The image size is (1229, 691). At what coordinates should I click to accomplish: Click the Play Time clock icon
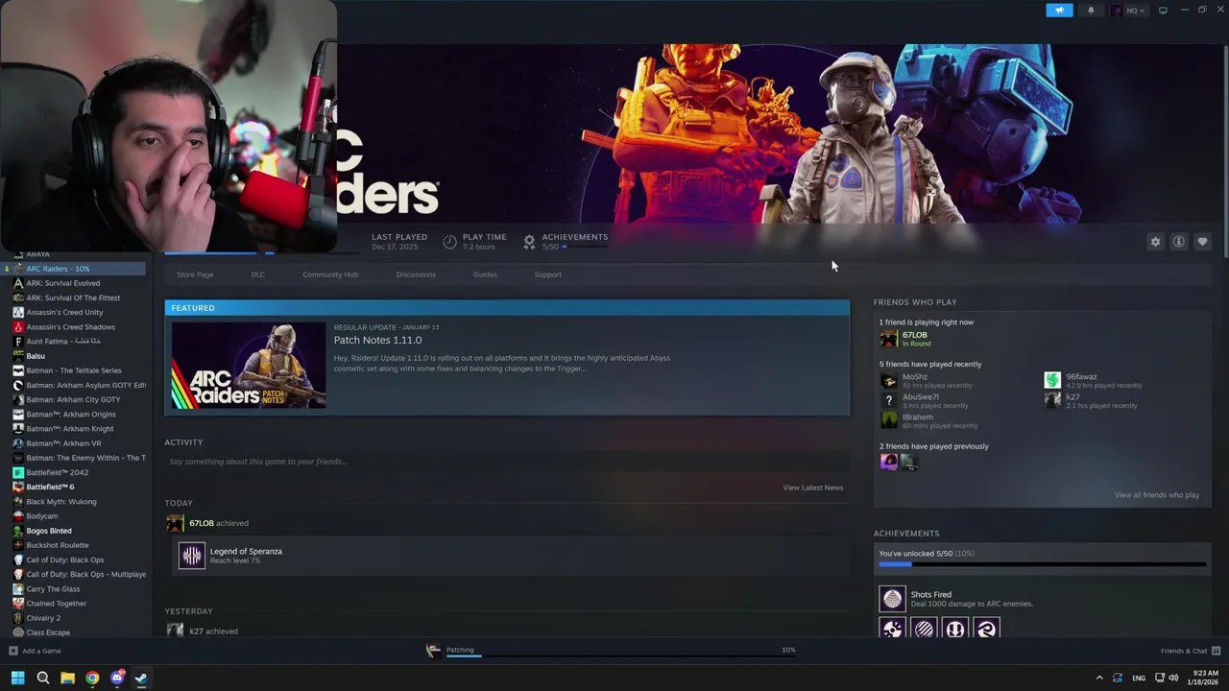coord(449,242)
